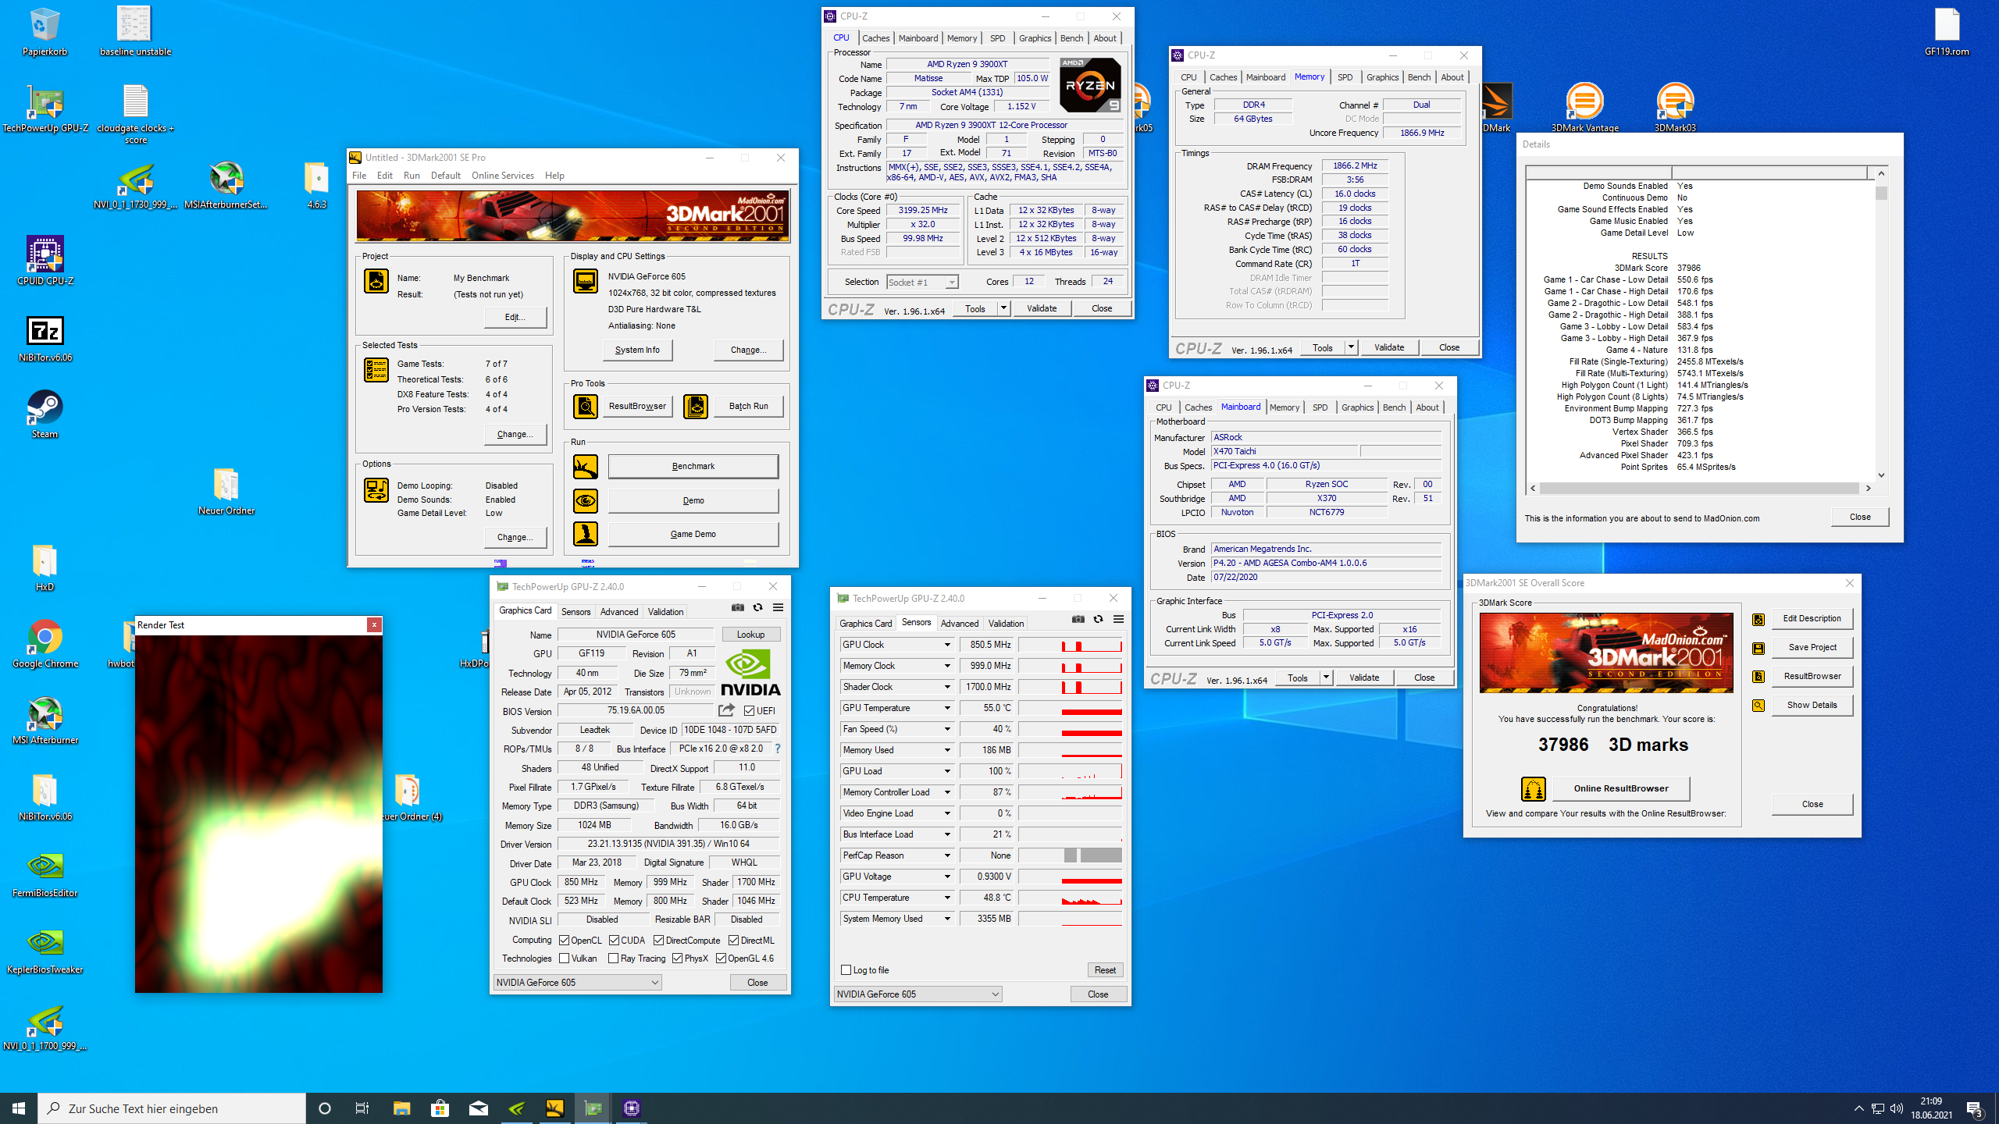Click Reset button in GPU-Z Sensors
1999x1124 pixels.
point(1105,970)
